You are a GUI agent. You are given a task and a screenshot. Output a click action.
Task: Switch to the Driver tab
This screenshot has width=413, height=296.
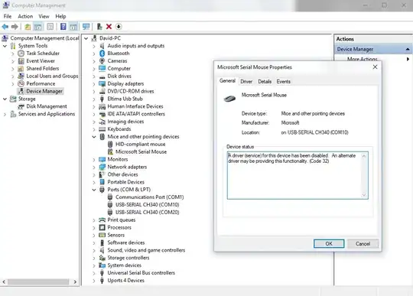click(x=246, y=82)
